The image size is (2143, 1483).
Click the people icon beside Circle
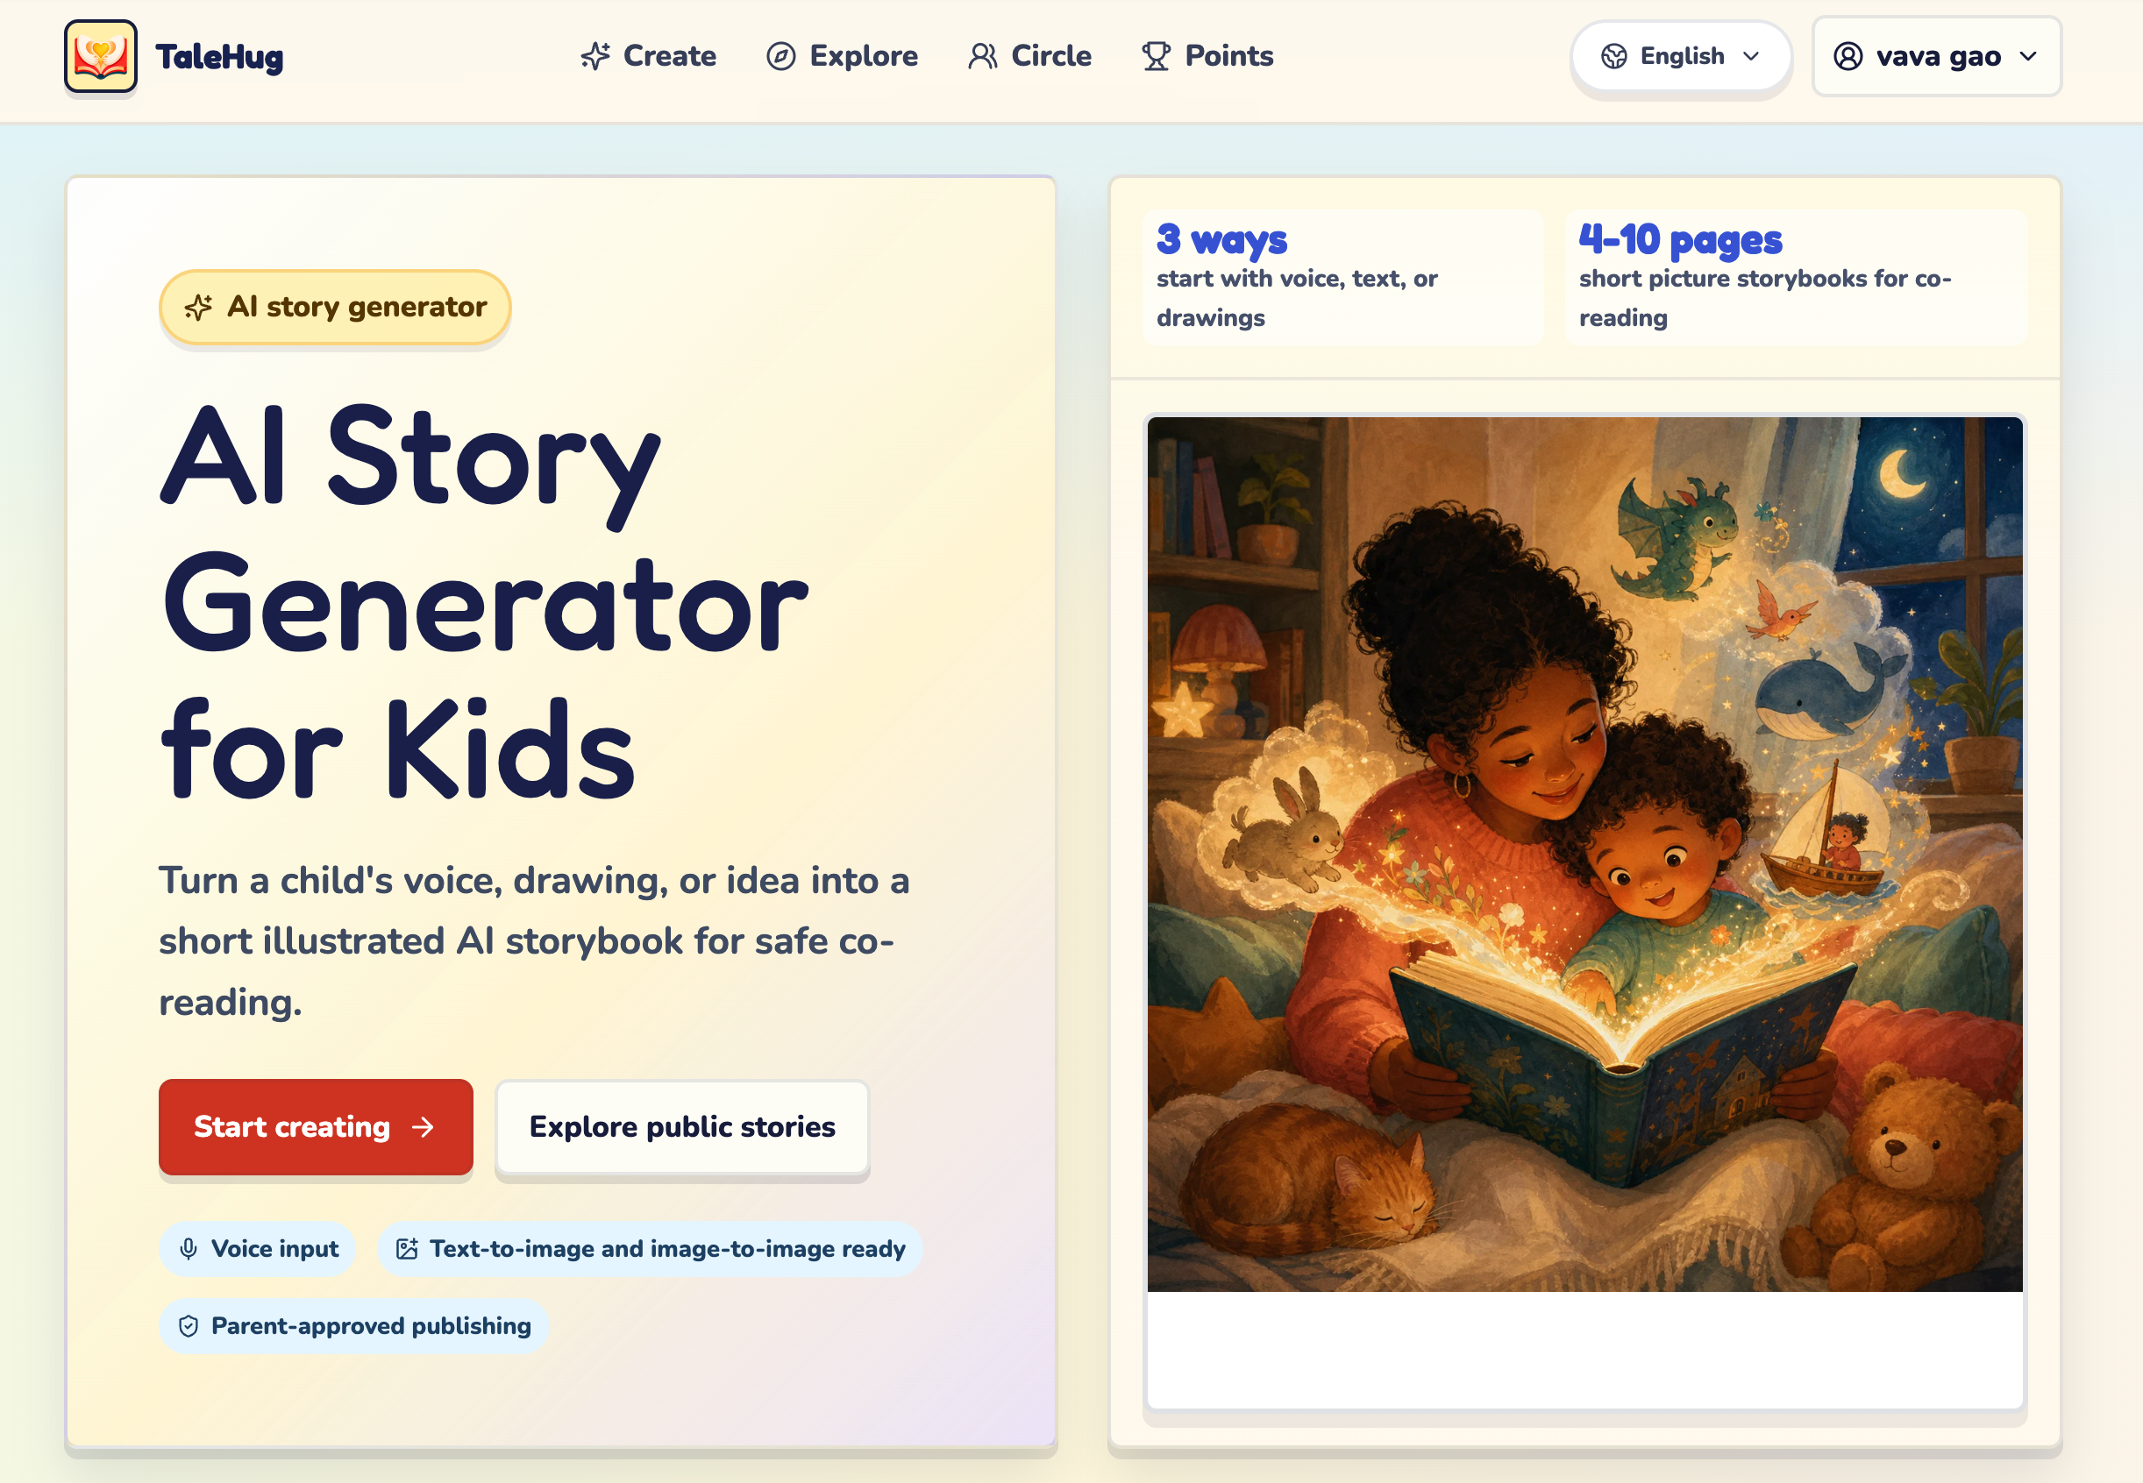tap(982, 57)
